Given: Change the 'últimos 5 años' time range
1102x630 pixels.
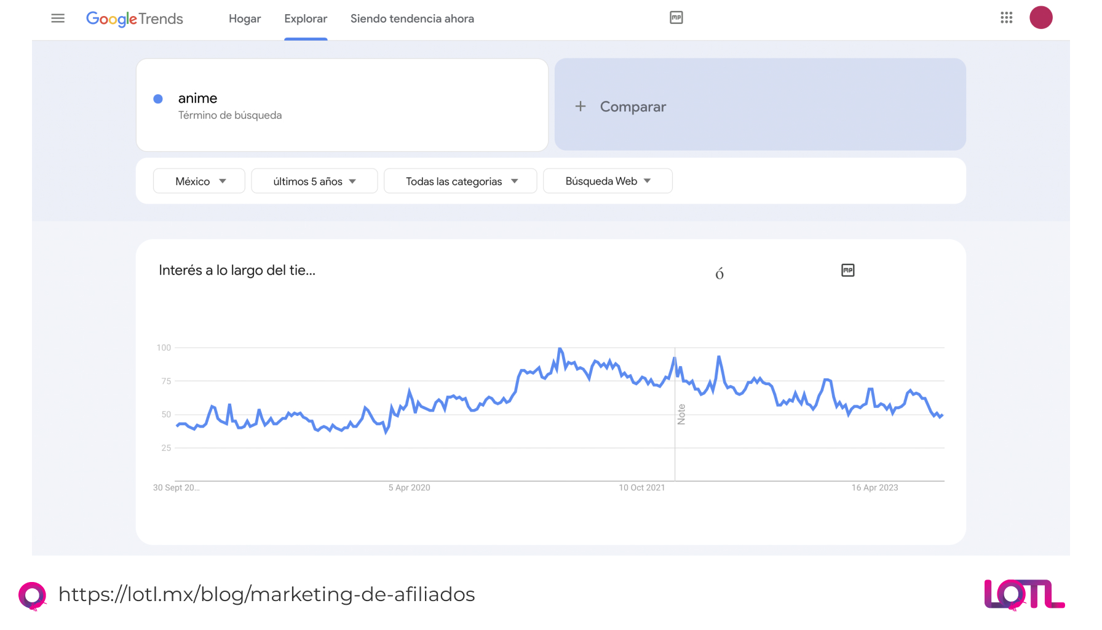Looking at the screenshot, I should click(314, 181).
